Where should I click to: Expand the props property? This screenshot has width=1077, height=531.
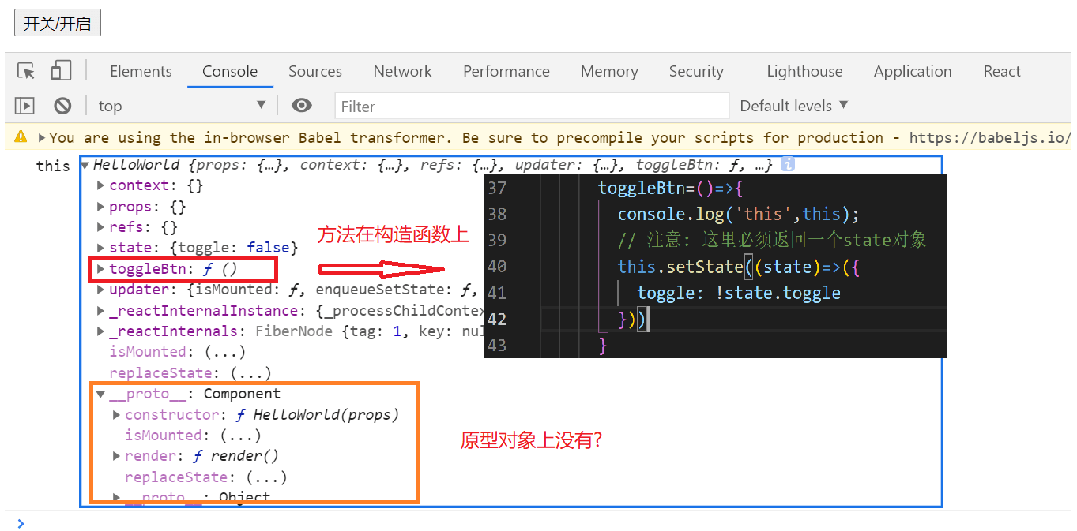tap(100, 207)
